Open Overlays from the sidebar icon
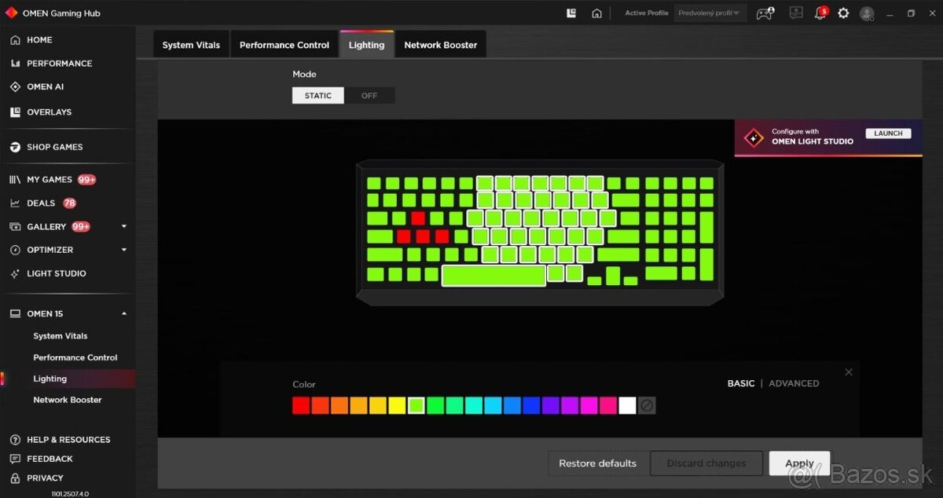Screen dimensions: 943x498 coord(15,112)
